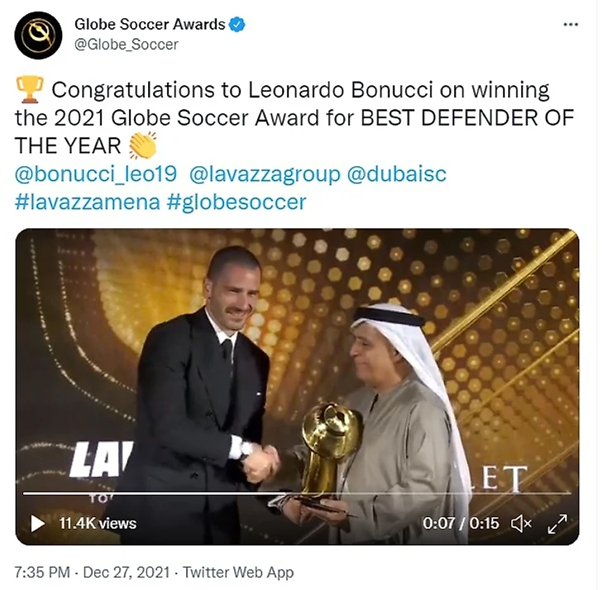Open the #globesoccer hashtag
Viewport: 604px width, 590px height.
[x=237, y=202]
